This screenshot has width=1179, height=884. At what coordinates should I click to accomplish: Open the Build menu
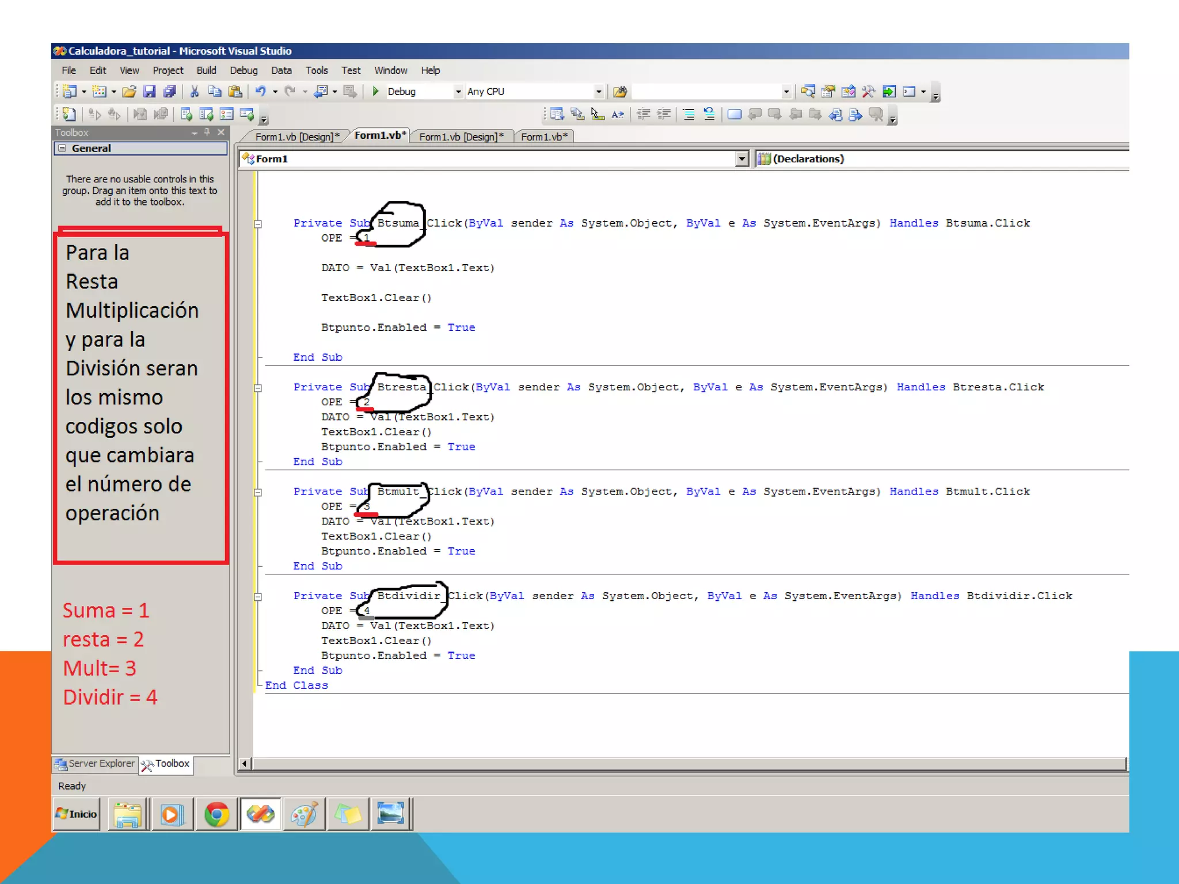(x=206, y=70)
